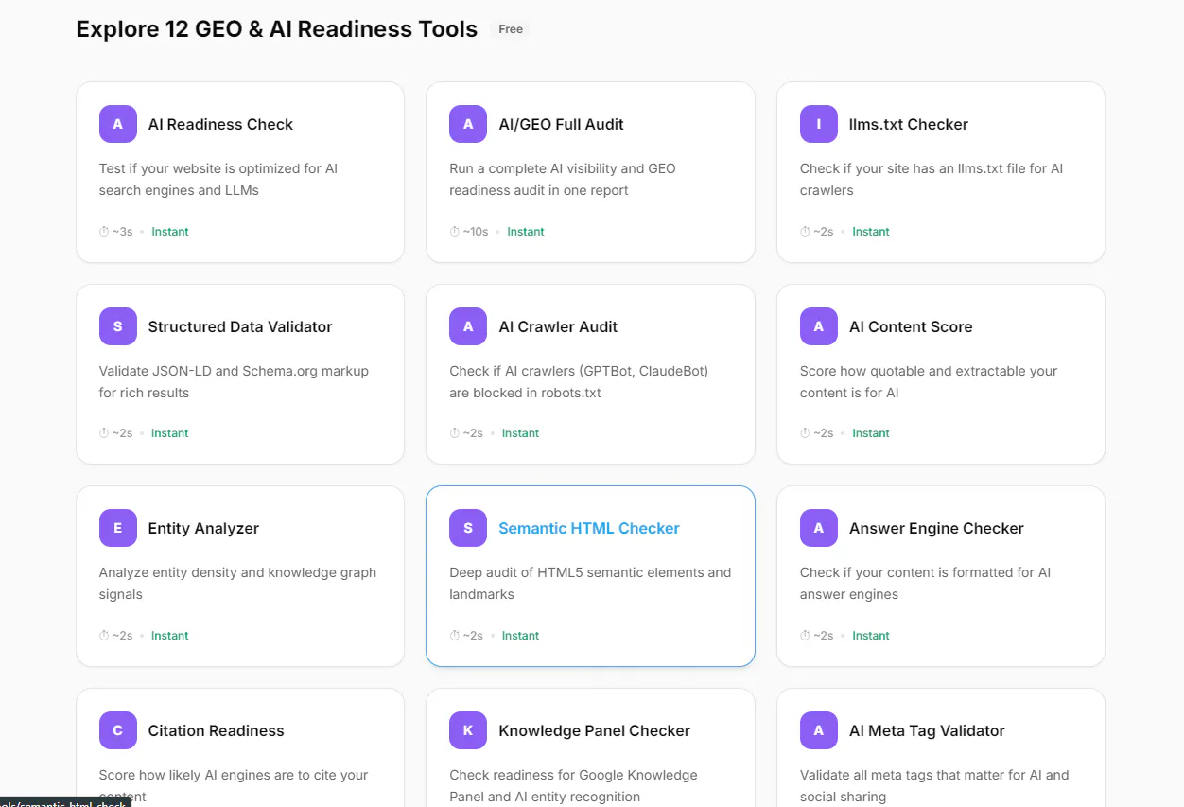Open the Entity Analyzer title

203,528
